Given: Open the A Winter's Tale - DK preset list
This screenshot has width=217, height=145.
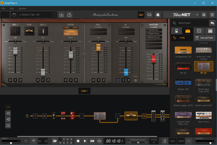Looking at the screenshot, I should coord(35,15).
